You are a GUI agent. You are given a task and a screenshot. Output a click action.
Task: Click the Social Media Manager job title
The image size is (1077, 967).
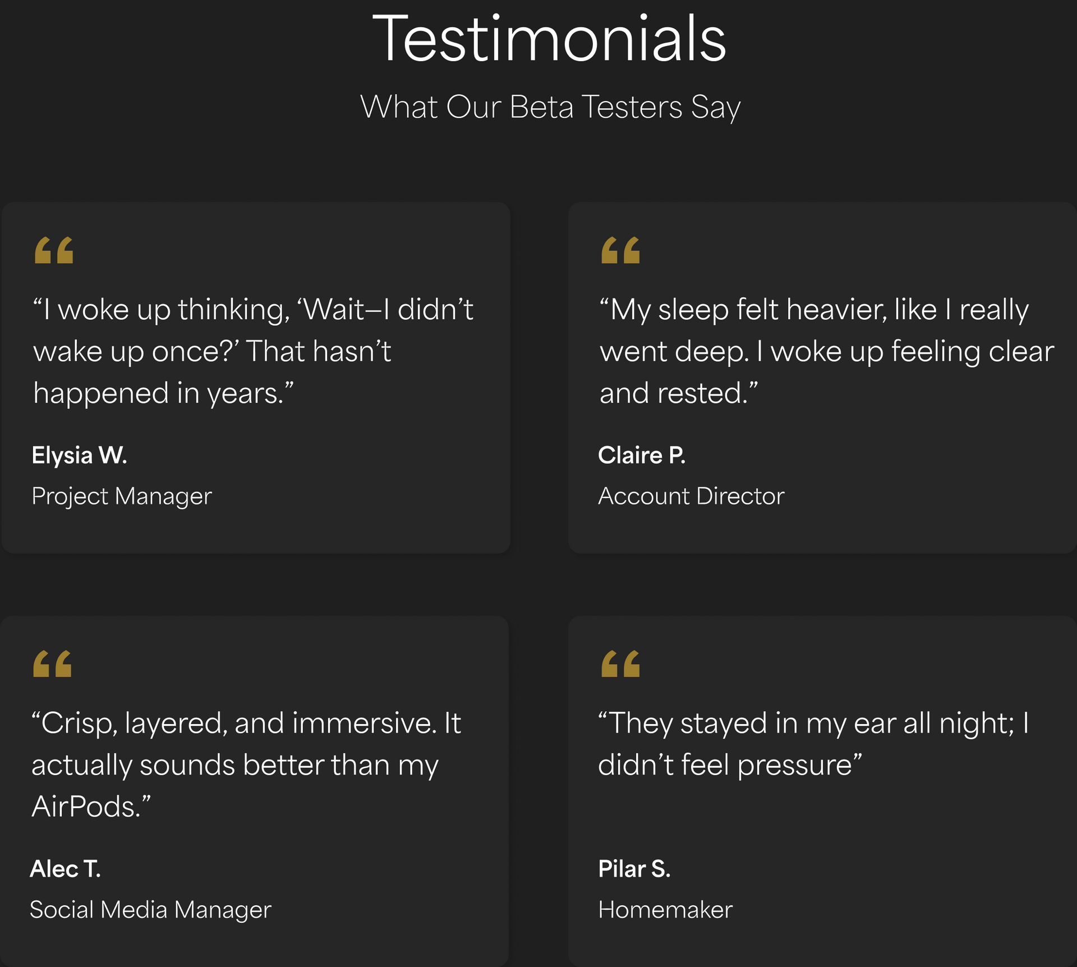click(x=150, y=910)
